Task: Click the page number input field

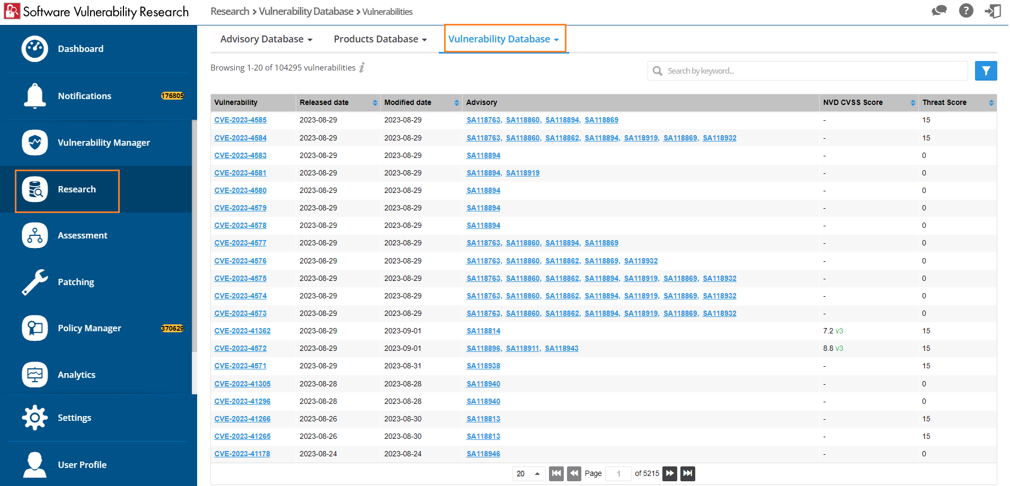Action: (618, 473)
